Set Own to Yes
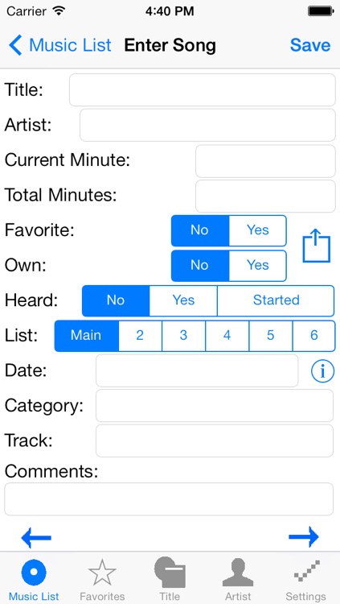 [x=258, y=266]
